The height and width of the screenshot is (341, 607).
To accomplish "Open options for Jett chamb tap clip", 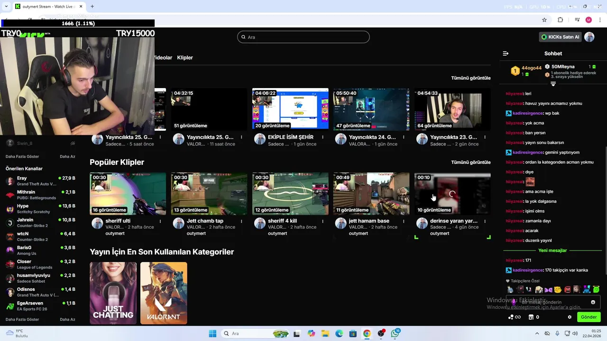I will [241, 221].
